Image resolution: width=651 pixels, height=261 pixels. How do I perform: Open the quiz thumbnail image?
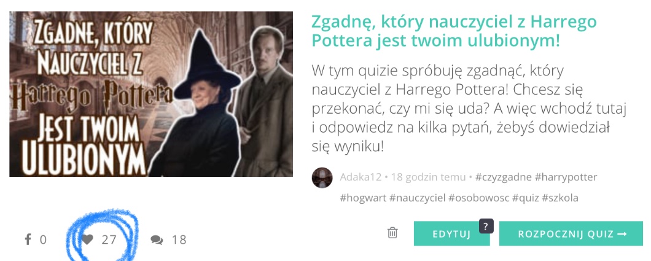(x=151, y=94)
